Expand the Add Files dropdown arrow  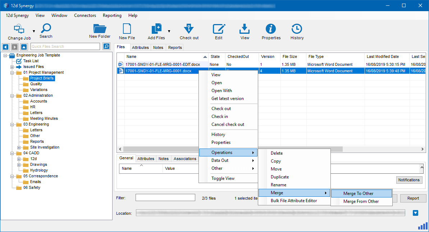169,31
